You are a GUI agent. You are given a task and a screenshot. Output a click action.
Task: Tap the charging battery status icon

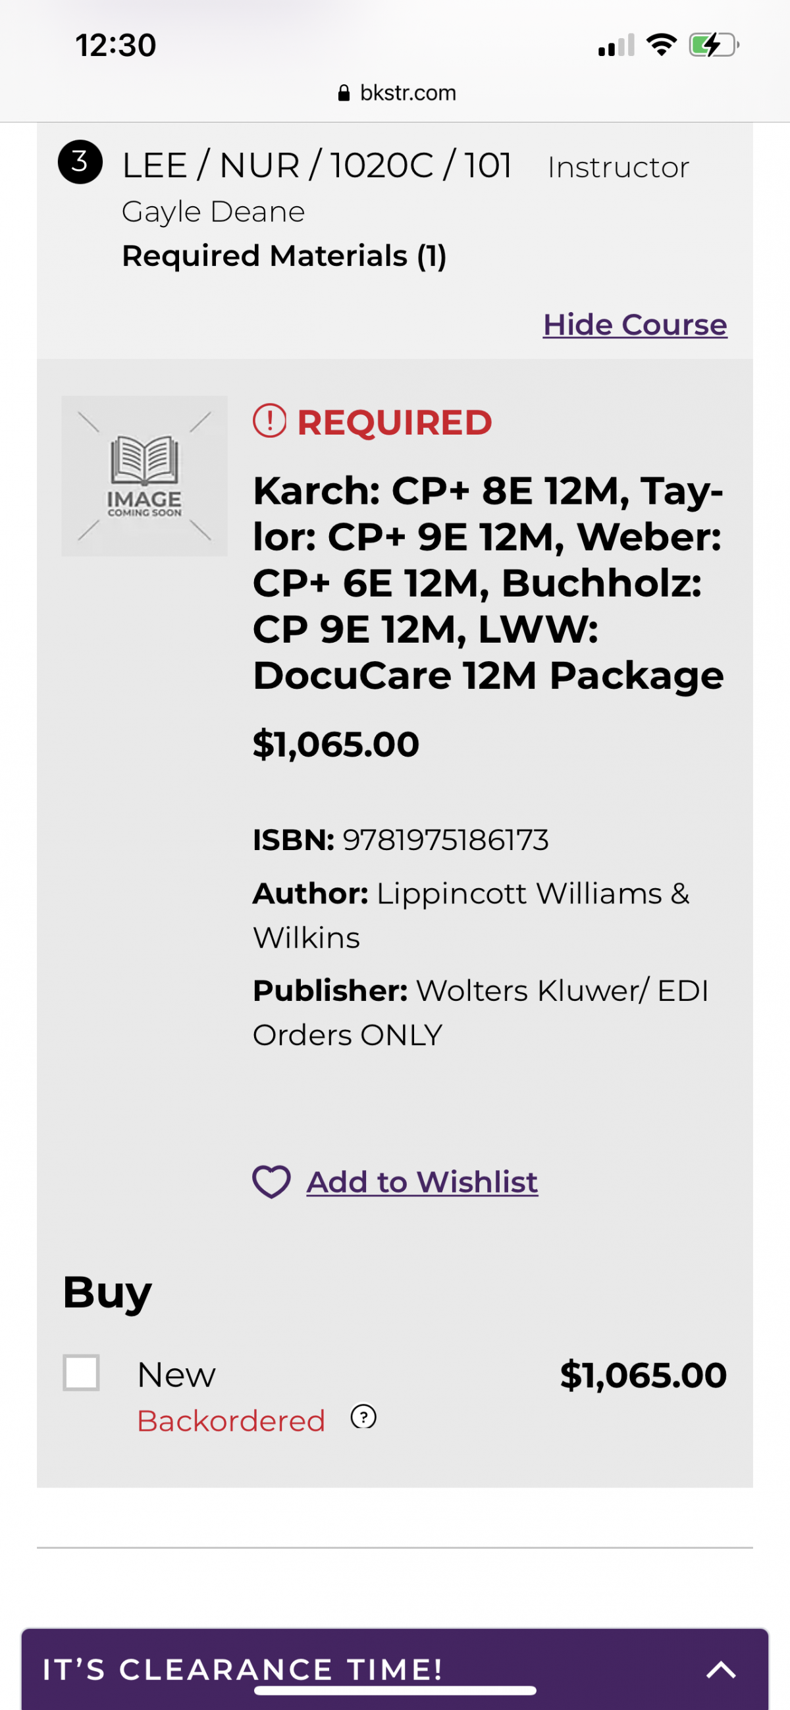point(714,45)
